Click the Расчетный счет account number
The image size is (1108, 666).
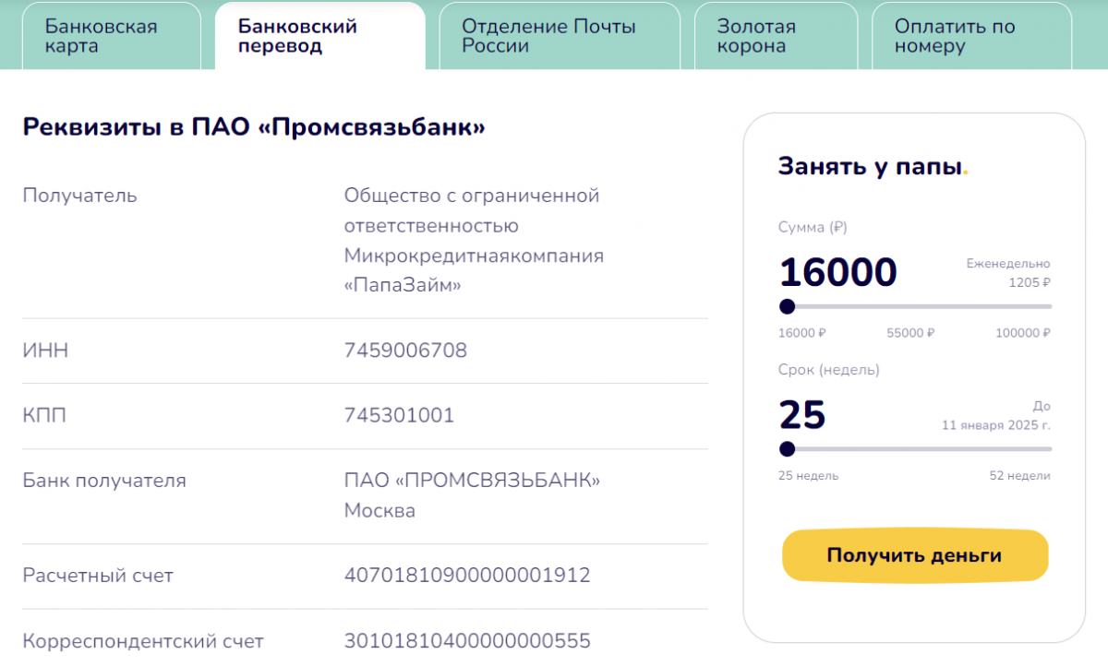pyautogui.click(x=467, y=576)
